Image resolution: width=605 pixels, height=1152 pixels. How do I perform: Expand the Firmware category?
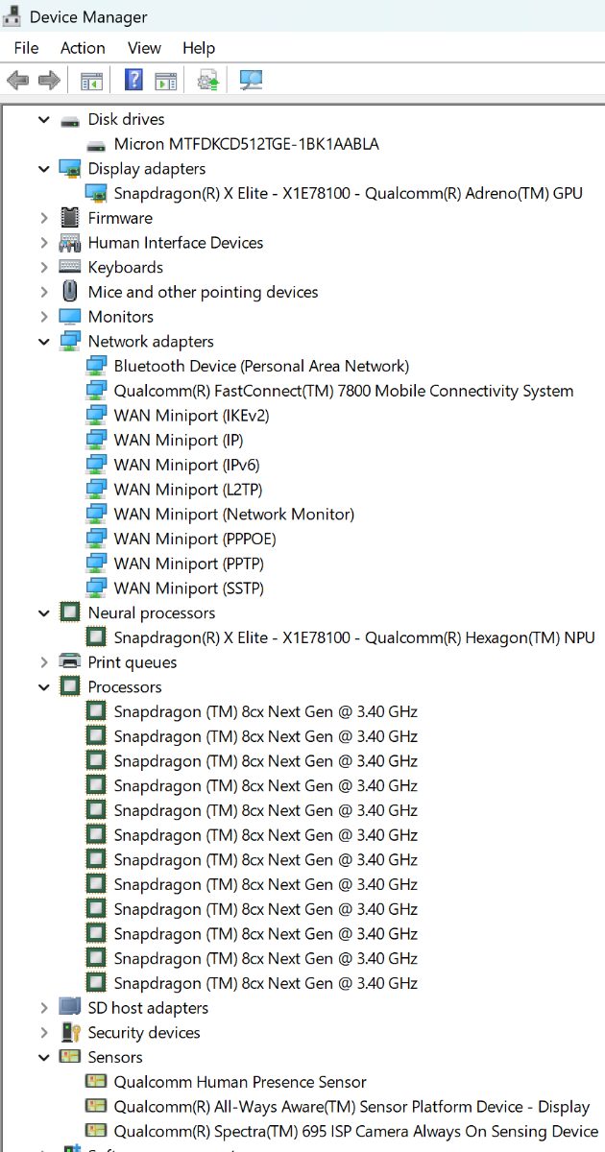pyautogui.click(x=44, y=218)
